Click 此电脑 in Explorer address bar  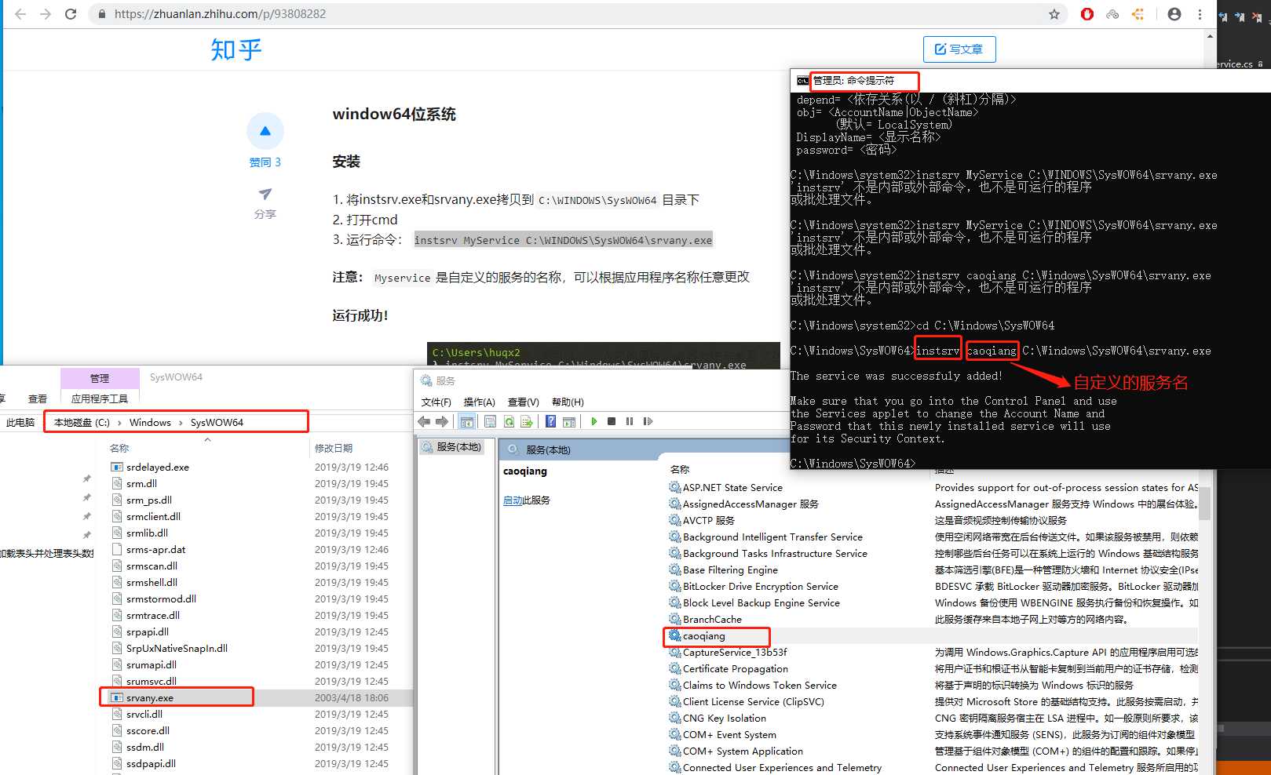20,422
